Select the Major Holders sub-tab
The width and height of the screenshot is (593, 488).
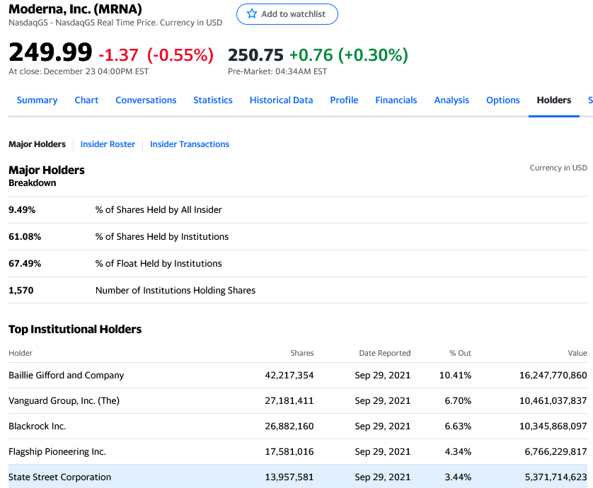point(37,144)
